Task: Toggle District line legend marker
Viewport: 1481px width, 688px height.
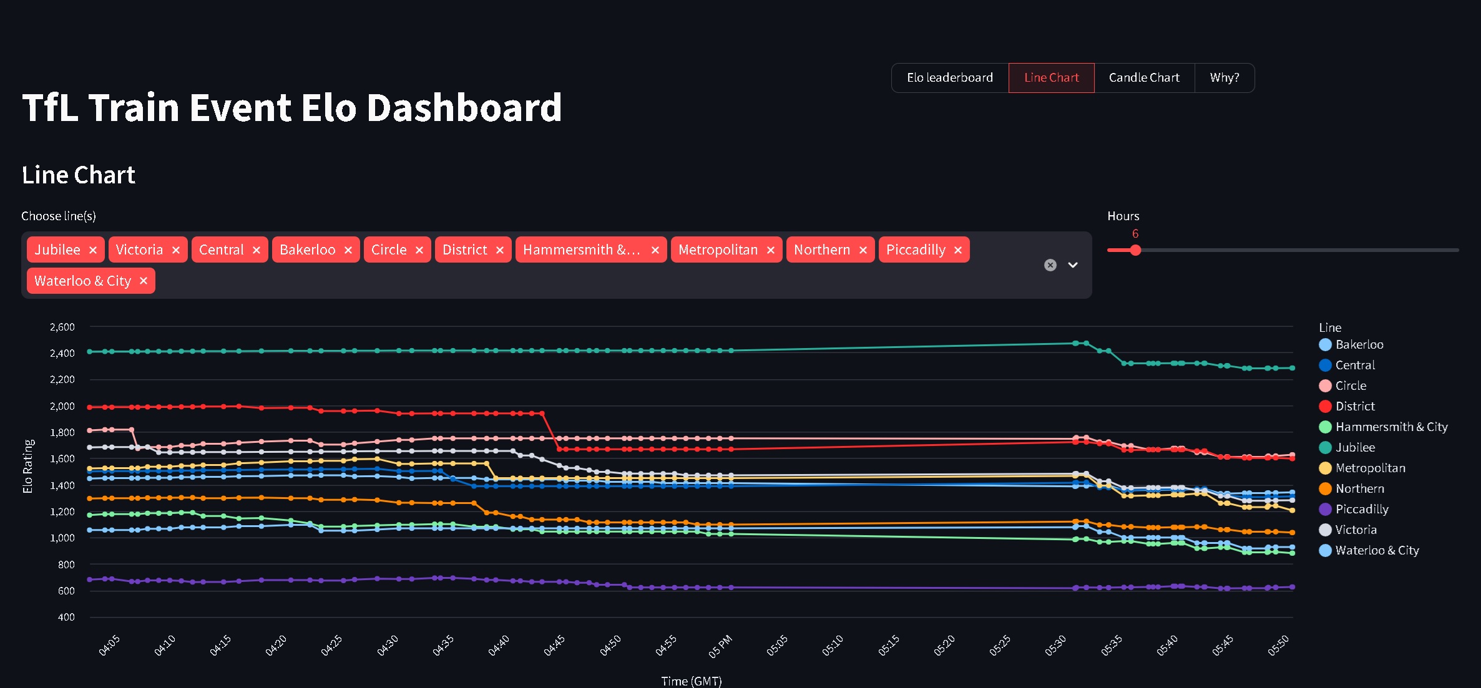Action: [1326, 406]
